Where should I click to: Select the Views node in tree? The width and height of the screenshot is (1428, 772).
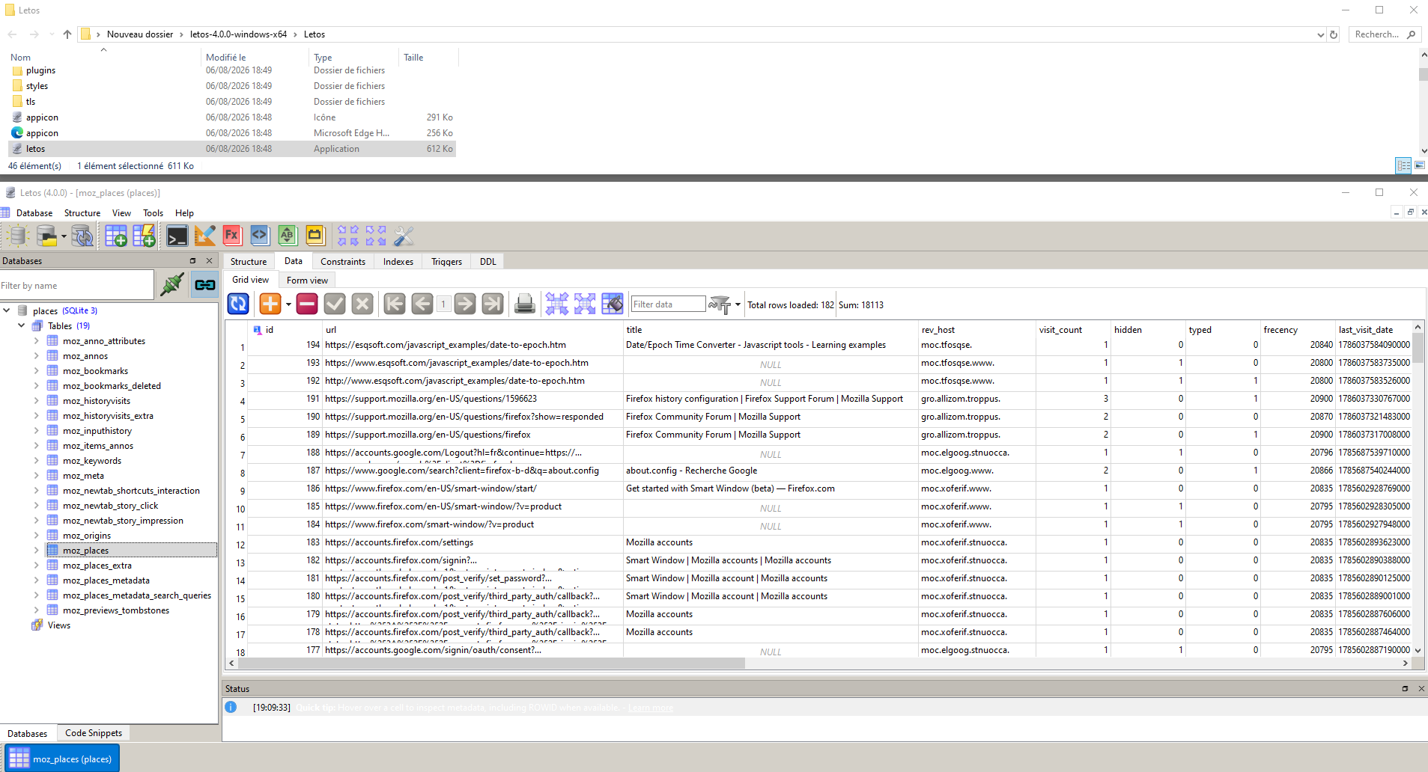(x=59, y=625)
